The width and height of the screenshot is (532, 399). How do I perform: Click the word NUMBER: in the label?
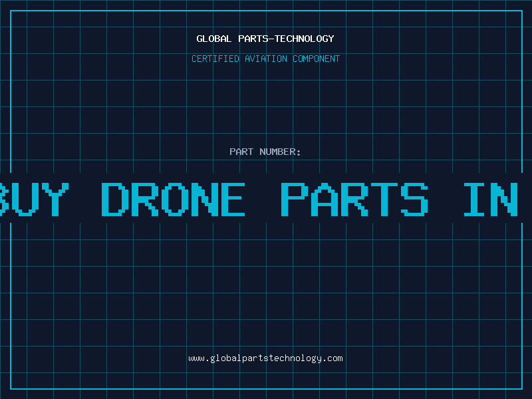[x=280, y=152]
